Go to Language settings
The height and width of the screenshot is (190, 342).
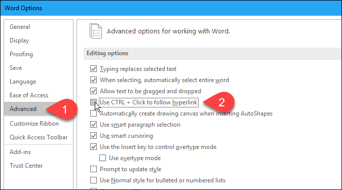(x=23, y=82)
